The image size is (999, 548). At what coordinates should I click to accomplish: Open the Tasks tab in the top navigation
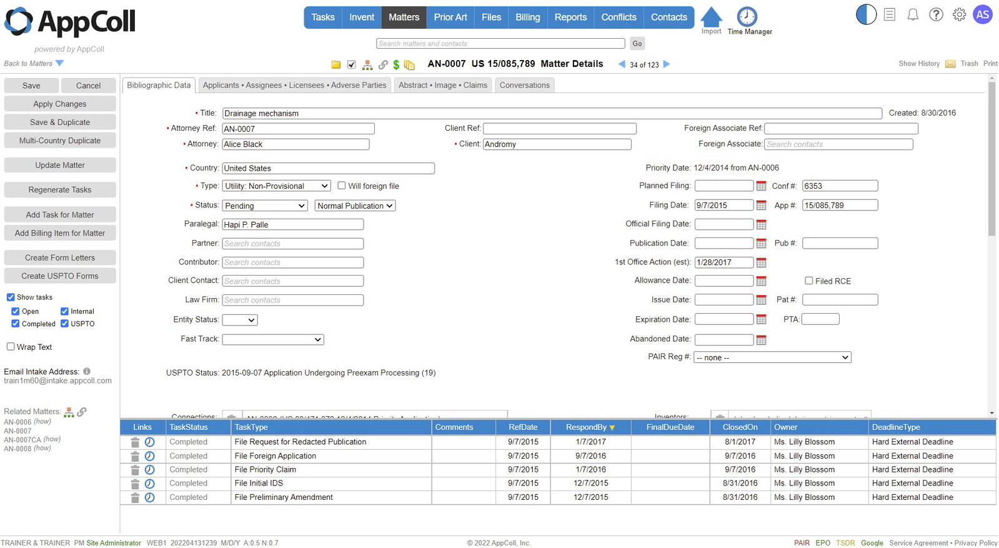tap(323, 17)
